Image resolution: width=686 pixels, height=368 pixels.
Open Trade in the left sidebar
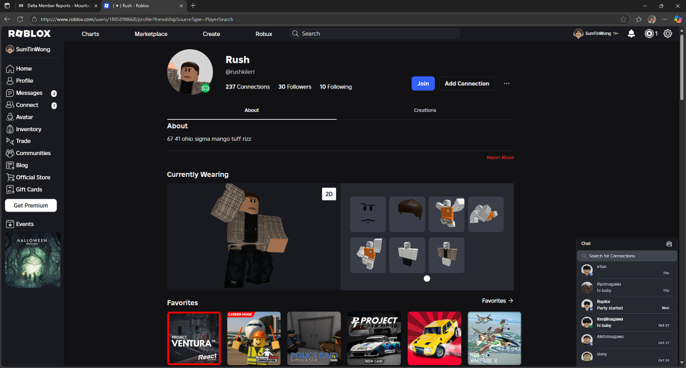[x=23, y=141]
